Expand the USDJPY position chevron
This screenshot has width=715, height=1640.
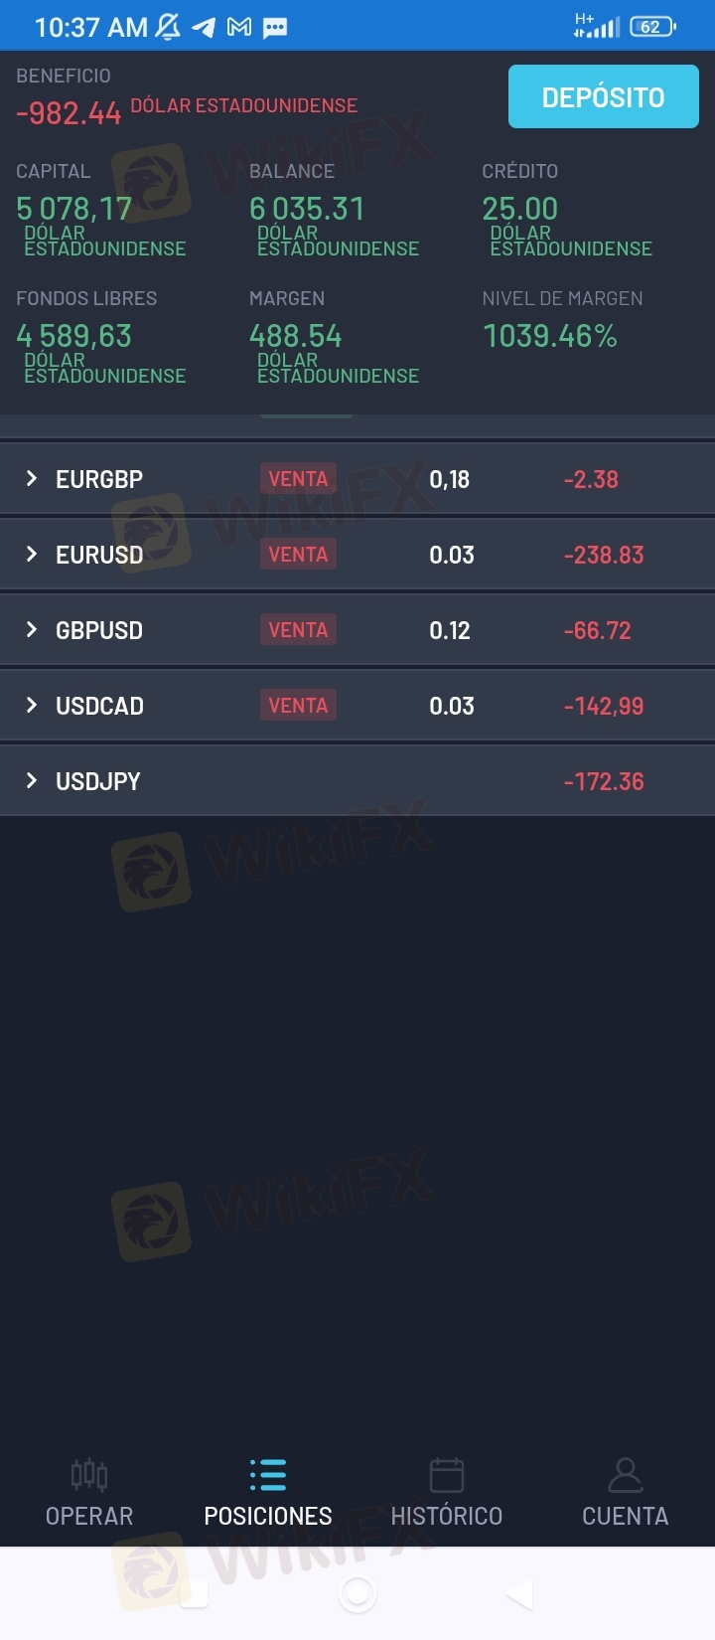32,781
